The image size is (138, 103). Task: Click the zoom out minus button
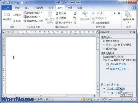[110, 99]
